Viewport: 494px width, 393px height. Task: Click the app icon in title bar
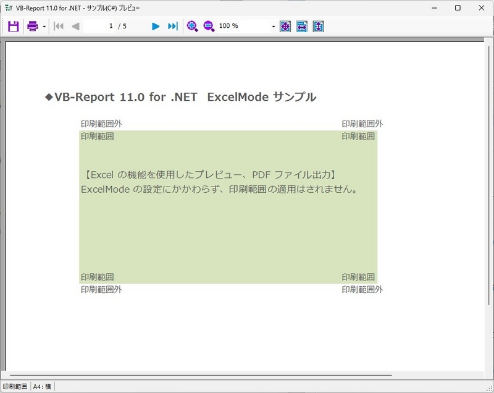(x=9, y=8)
